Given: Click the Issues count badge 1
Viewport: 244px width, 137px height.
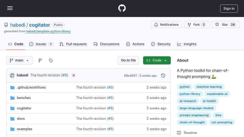Looking at the screenshot, I should (51, 44).
